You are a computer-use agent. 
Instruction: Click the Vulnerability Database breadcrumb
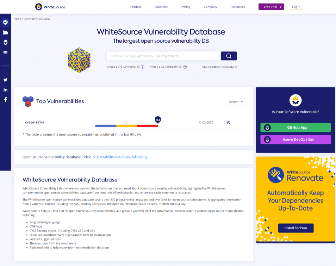(37, 19)
